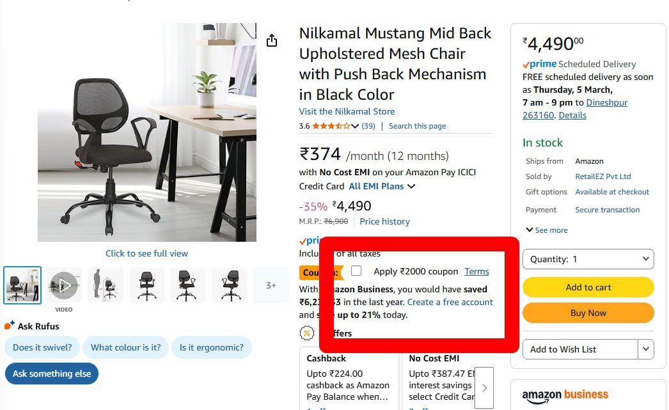Click the coupon Terms link
Screen dimensions: 669x410
pyautogui.click(x=476, y=271)
